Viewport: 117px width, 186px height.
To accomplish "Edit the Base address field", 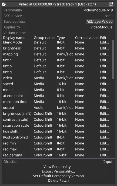I will (x=99, y=22).
